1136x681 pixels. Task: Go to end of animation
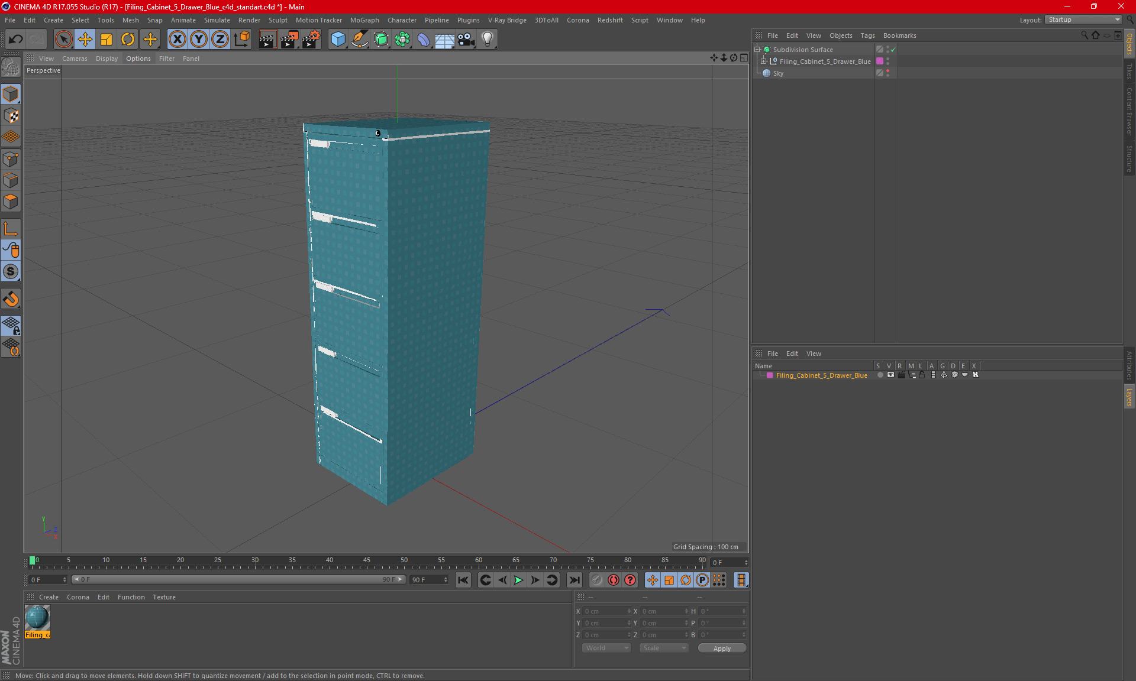[x=574, y=580]
